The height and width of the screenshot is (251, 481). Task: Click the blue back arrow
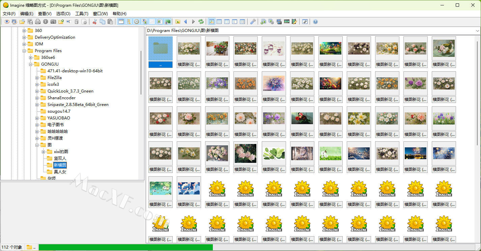click(186, 22)
